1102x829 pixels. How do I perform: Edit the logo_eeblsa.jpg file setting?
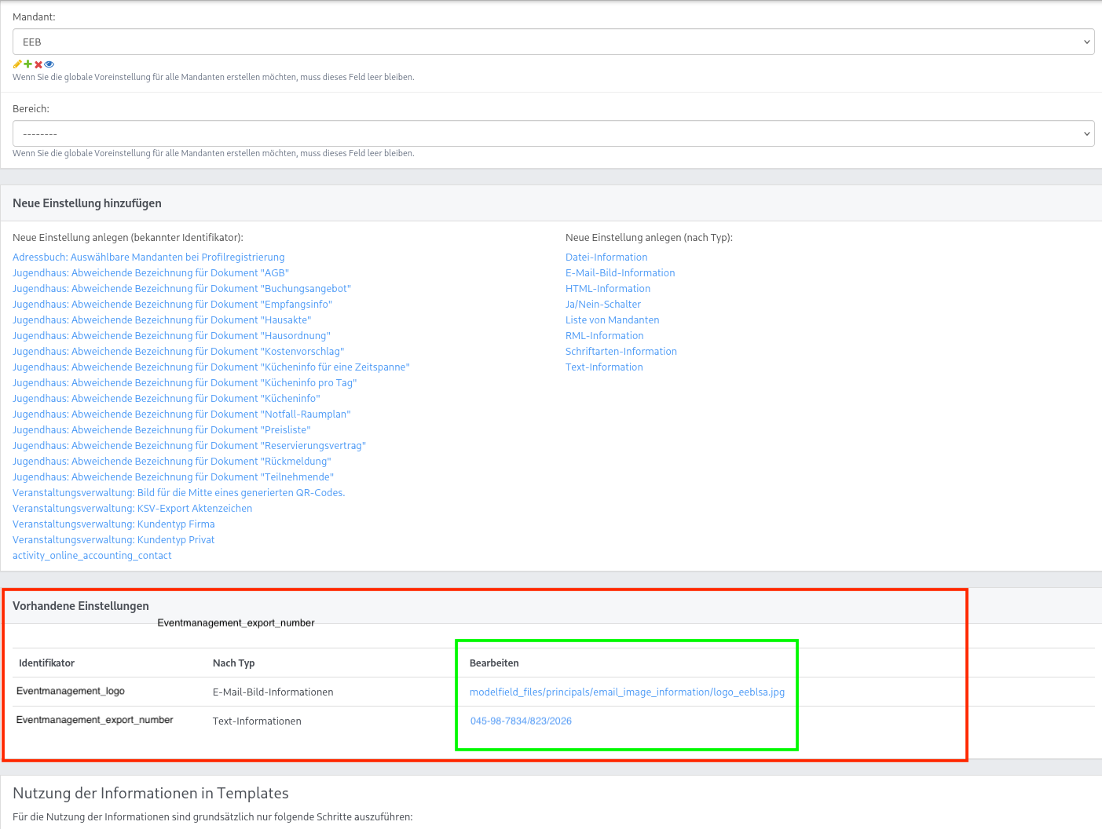pos(627,692)
